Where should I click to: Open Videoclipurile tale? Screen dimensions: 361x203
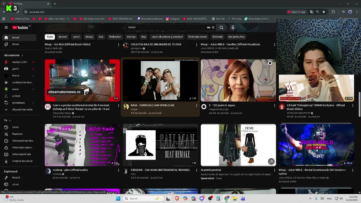tap(19, 154)
